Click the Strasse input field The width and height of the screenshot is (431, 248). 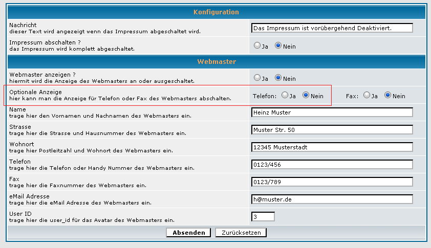pos(332,130)
